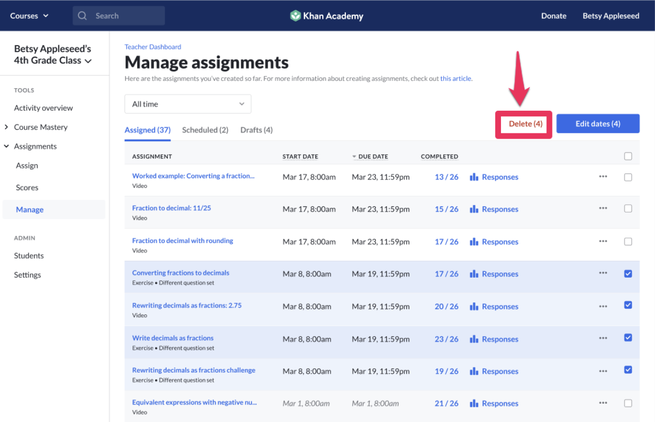Click bar chart icon for Write decimals as fractions
The width and height of the screenshot is (655, 422).
point(474,339)
